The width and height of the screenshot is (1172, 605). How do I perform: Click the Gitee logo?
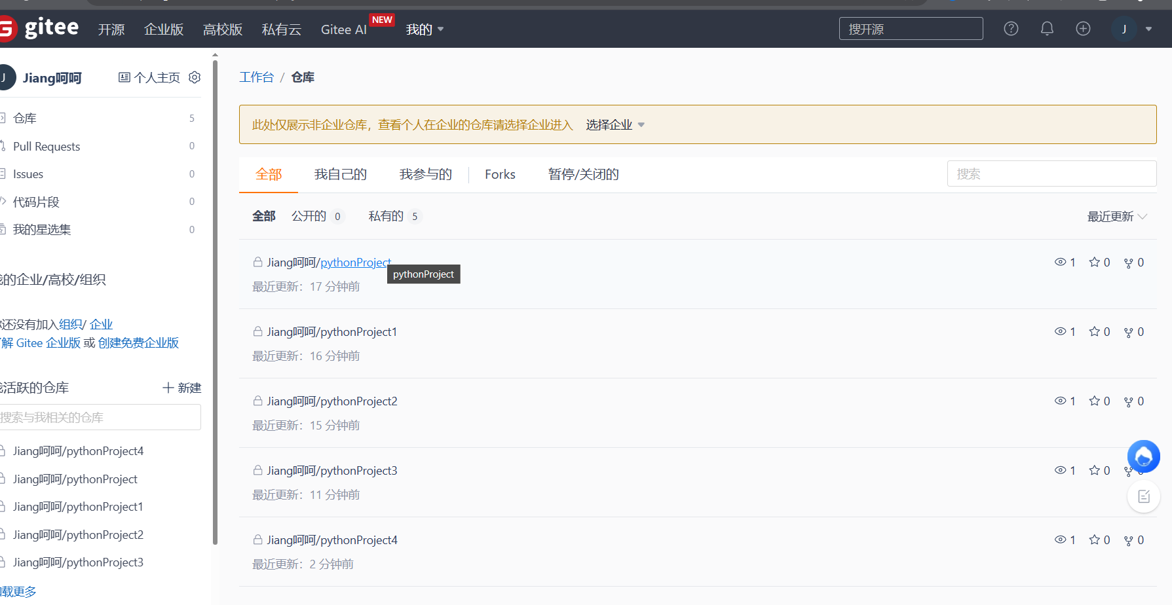pos(40,28)
